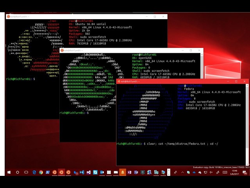Click the taskbar overflow up arrow
Image resolution: width=250 pixels, height=188 pixels.
(x=169, y=170)
